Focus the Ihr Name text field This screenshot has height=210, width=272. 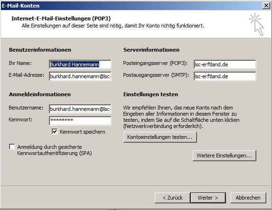pyautogui.click(x=80, y=64)
